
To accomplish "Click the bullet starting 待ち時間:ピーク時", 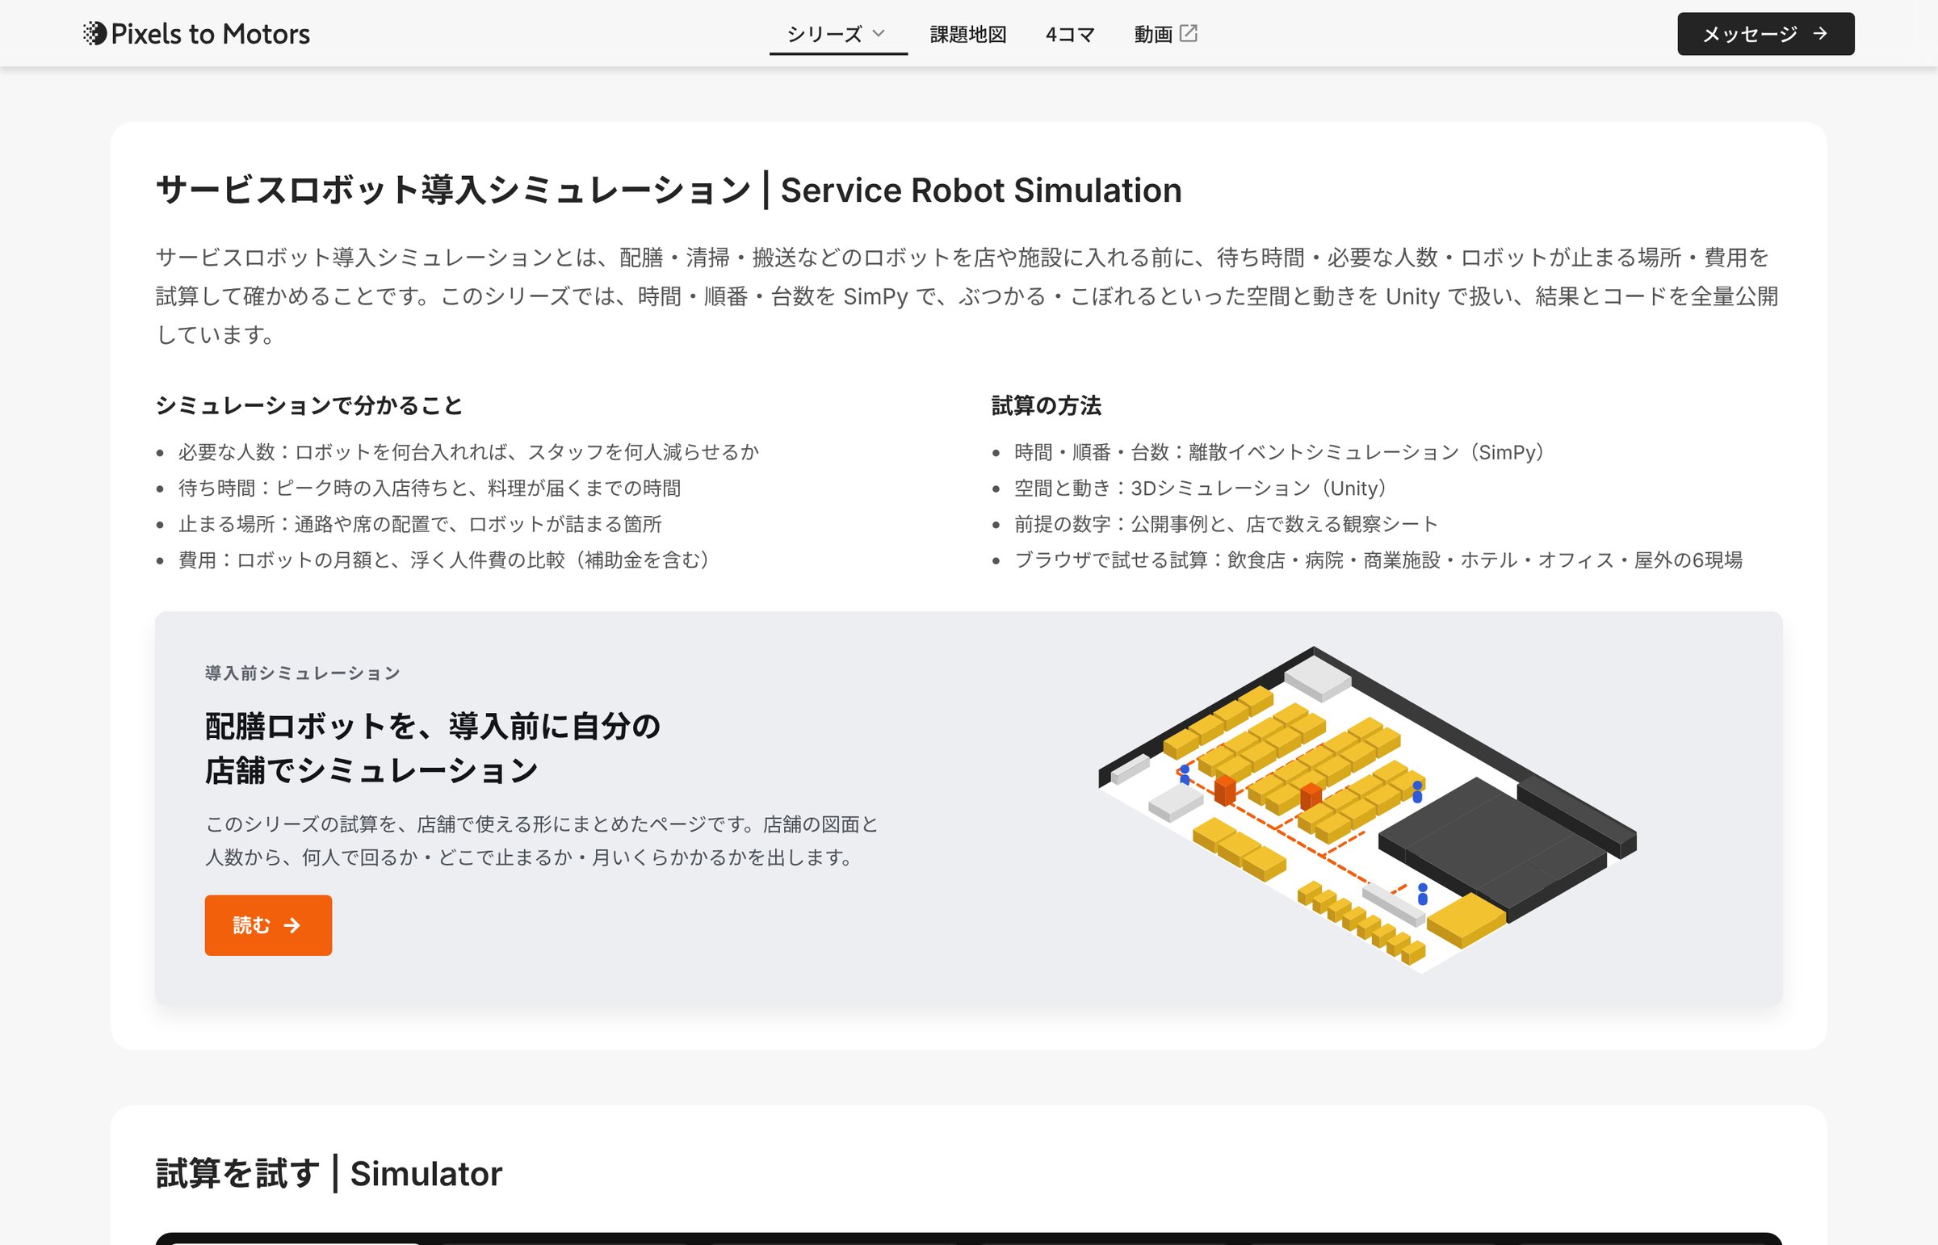I will click(x=430, y=488).
